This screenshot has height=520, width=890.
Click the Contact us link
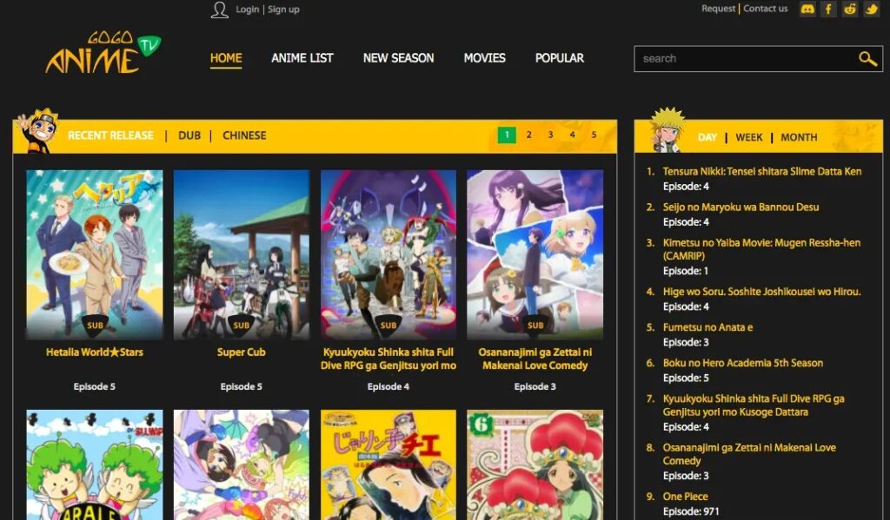(x=765, y=9)
